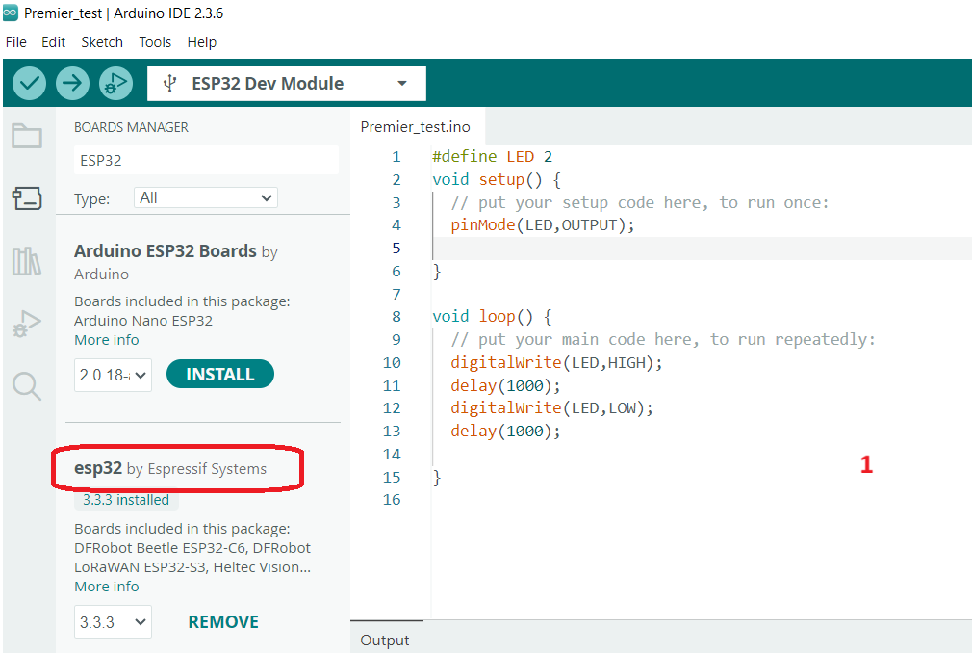Open More info for esp32 by Espressif

[107, 587]
